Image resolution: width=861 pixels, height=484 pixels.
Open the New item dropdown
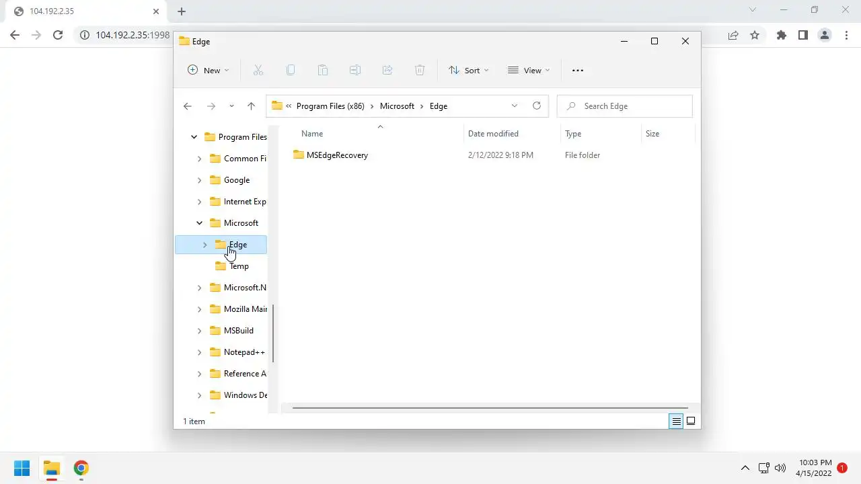tap(209, 70)
